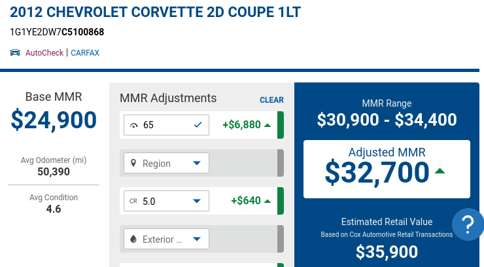Click the odometer gauge icon
This screenshot has height=267, width=484.
pos(133,126)
